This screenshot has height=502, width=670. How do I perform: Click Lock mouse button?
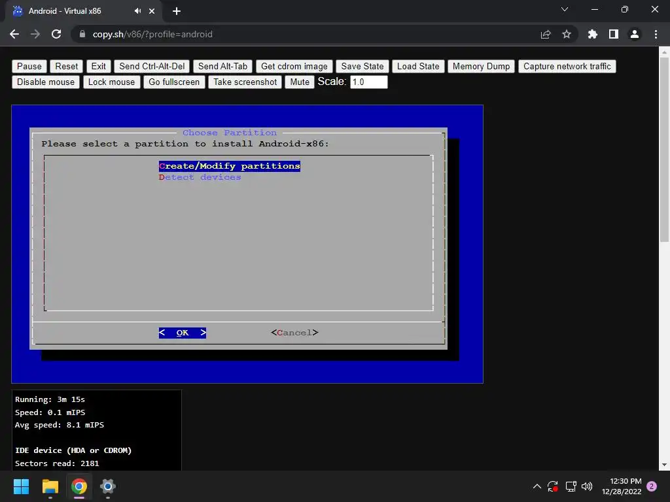pyautogui.click(x=111, y=82)
